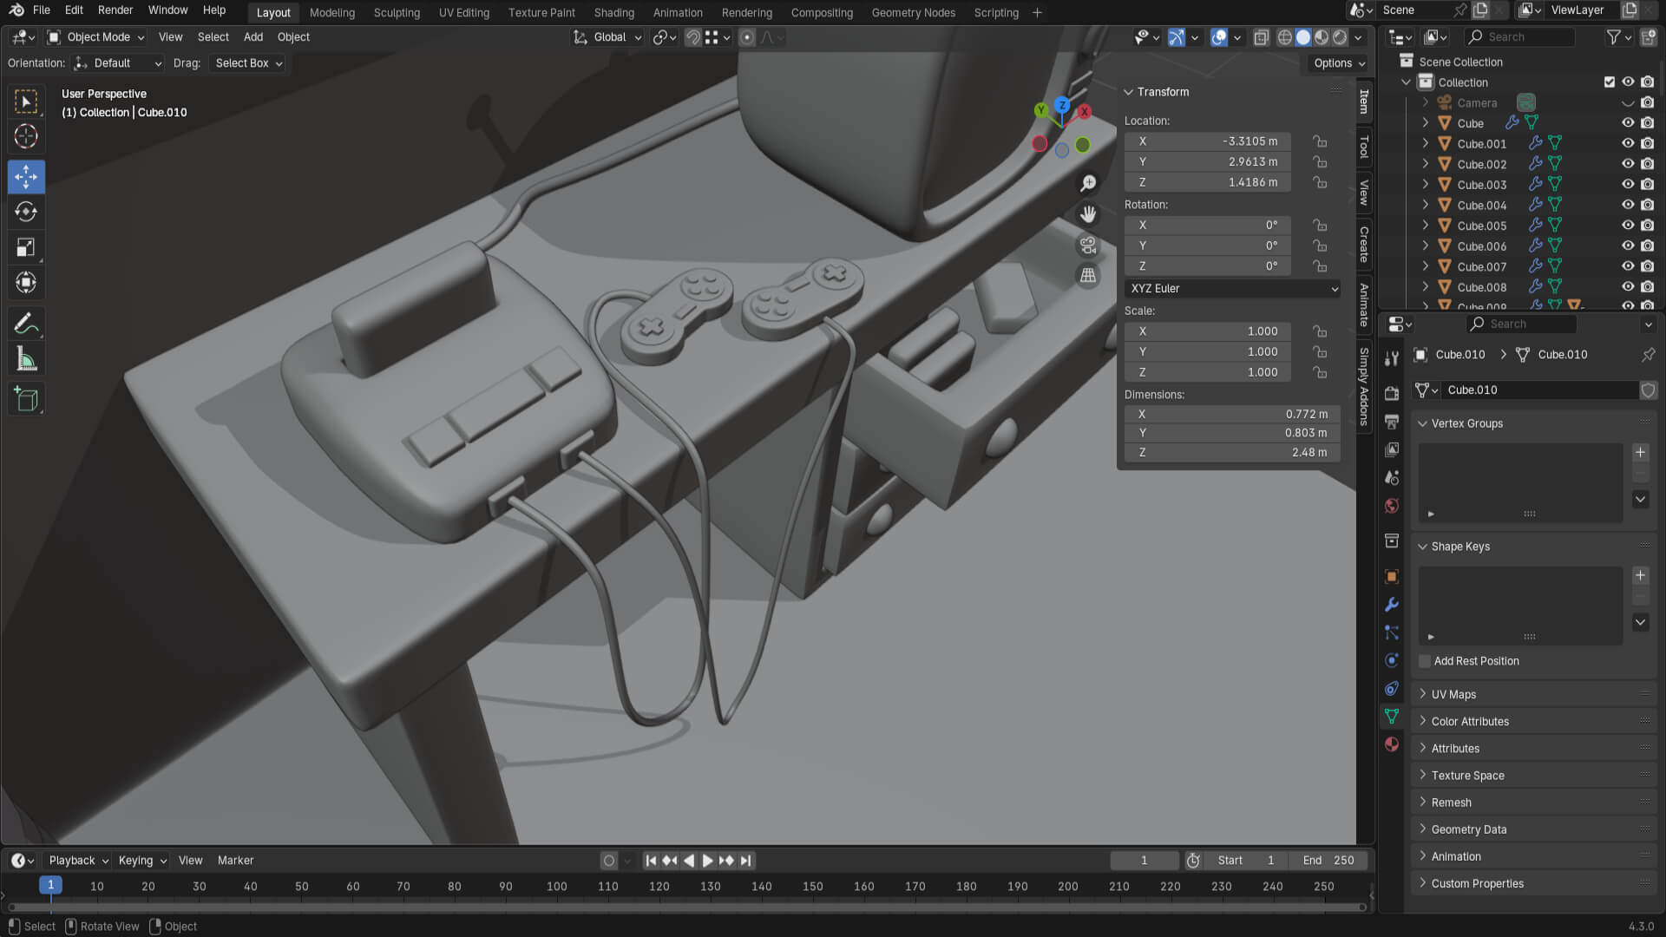
Task: Open the XYZ Euler rotation mode dropdown
Action: (x=1232, y=289)
